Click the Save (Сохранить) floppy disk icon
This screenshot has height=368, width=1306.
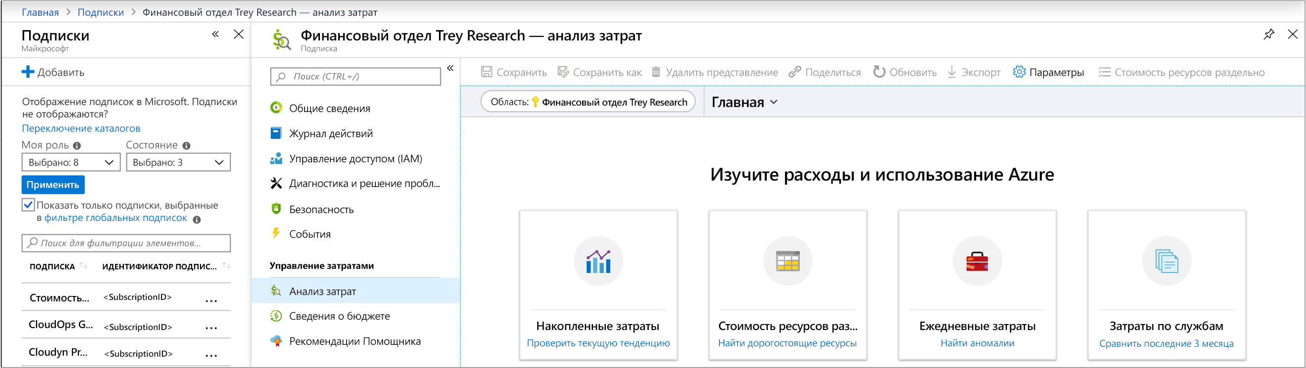tap(486, 72)
